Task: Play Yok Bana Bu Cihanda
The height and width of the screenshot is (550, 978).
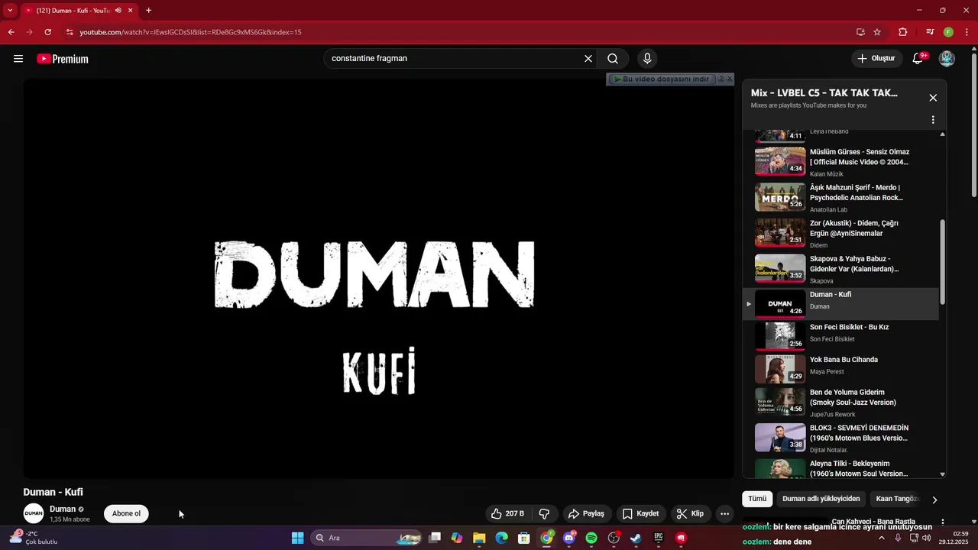Action: click(x=840, y=369)
